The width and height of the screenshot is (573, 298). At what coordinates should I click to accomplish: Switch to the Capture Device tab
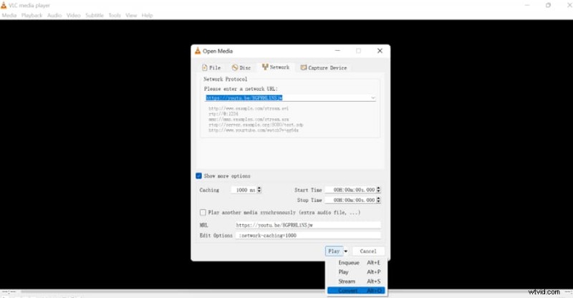pos(324,67)
